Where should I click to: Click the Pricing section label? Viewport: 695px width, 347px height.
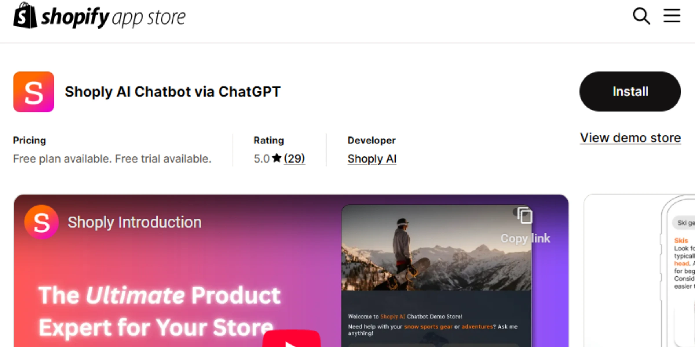click(x=29, y=140)
